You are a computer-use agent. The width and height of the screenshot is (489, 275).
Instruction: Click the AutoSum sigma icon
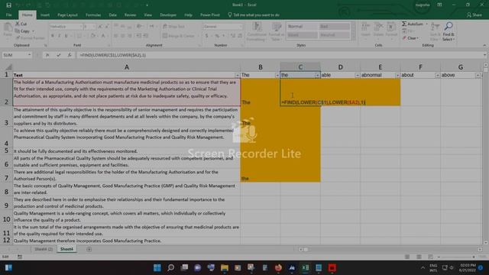pos(404,24)
